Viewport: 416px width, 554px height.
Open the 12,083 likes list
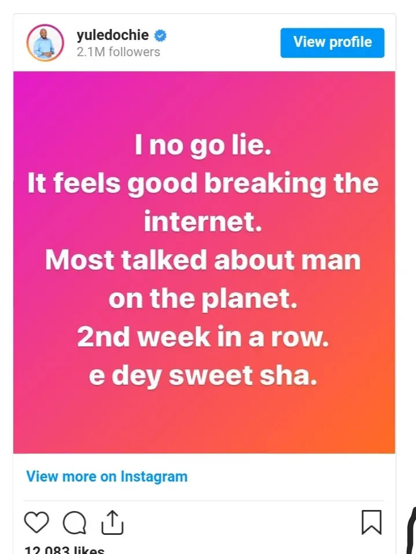65,549
